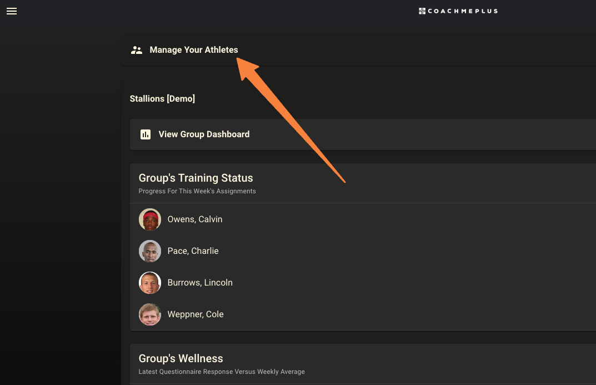Click the Group's Training Status heading
This screenshot has width=596, height=385.
click(196, 178)
